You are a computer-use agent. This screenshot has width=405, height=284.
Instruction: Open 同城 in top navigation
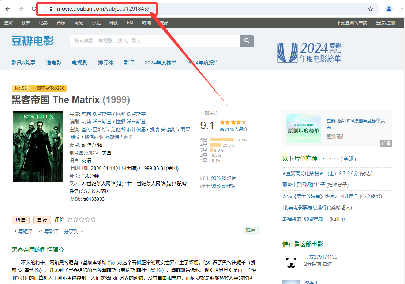point(79,23)
